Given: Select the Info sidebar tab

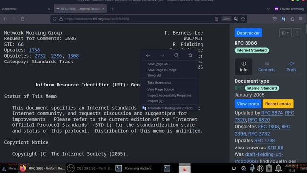Looking at the screenshot, I should pos(244,67).
